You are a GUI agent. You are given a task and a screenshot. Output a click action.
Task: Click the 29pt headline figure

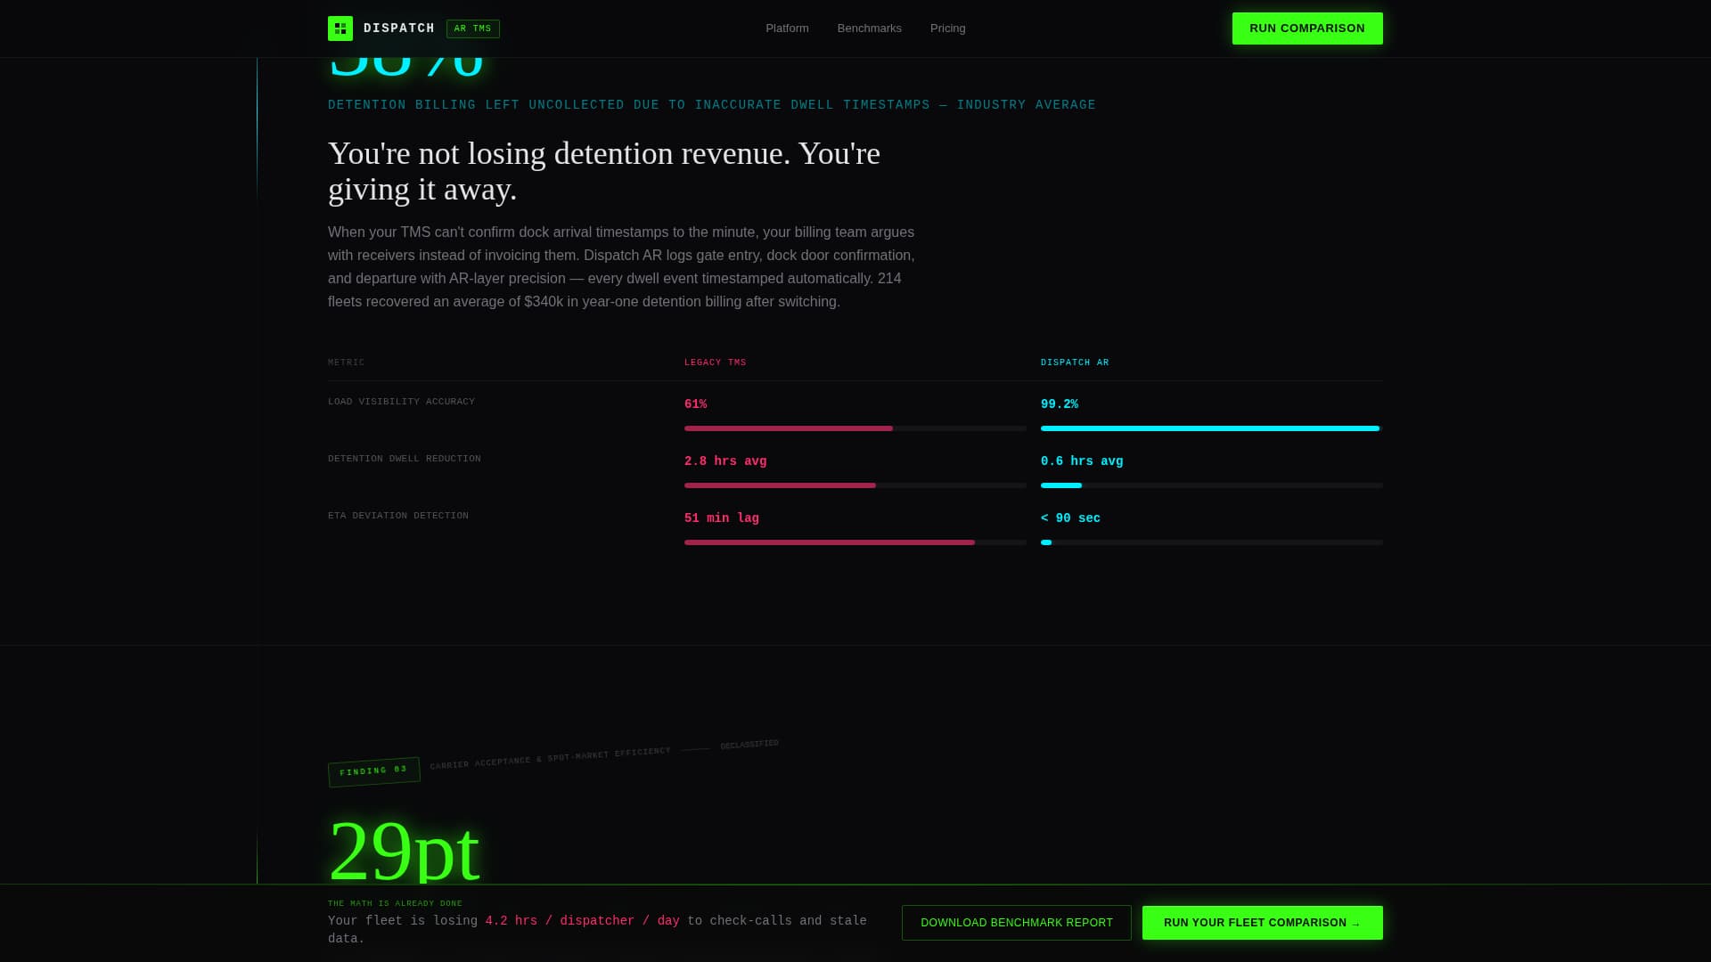click(405, 850)
